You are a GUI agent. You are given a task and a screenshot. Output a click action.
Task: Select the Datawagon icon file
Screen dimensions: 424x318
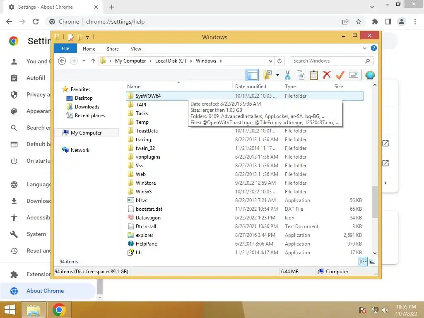click(x=244, y=218)
